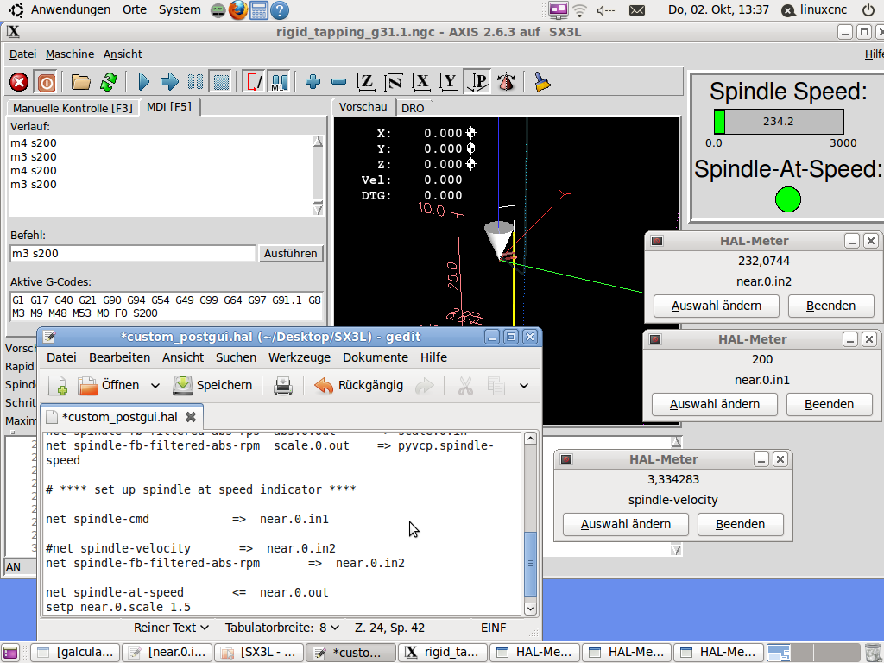This screenshot has width=884, height=663.
Task: Open calculator launcher in top panel
Action: click(259, 10)
